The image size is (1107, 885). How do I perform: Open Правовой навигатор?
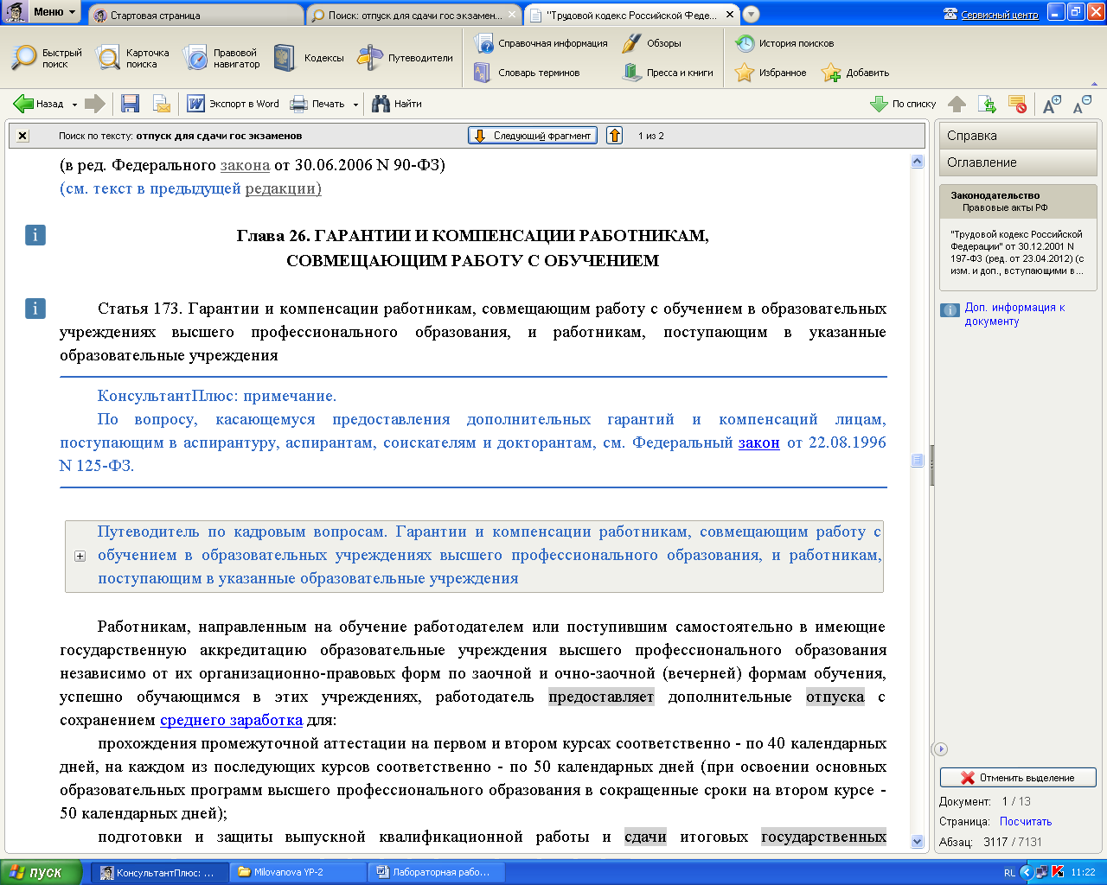tap(221, 58)
